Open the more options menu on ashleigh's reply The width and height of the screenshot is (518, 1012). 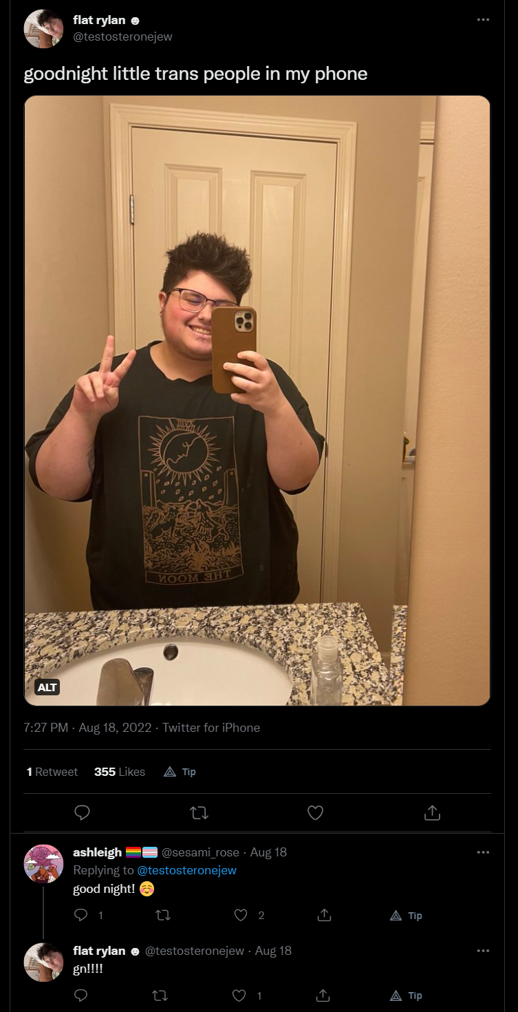tap(484, 852)
